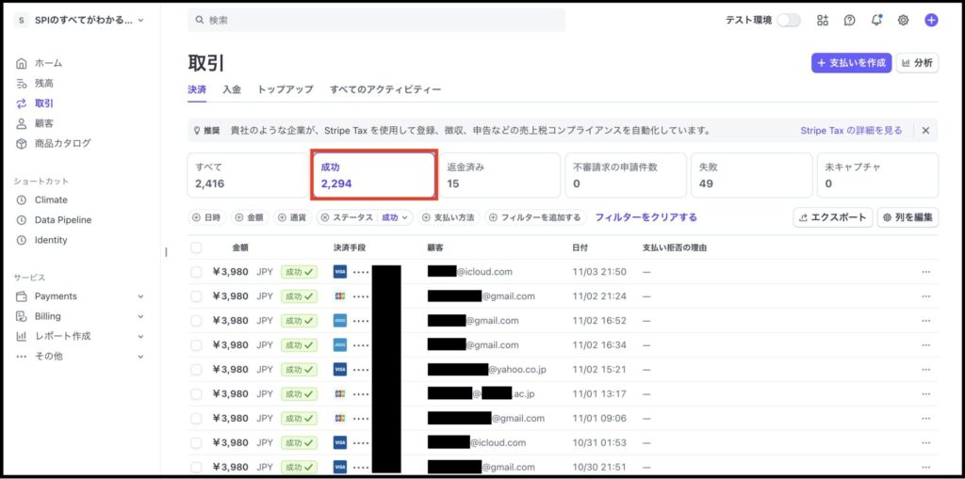This screenshot has height=479, width=965.
Task: Open the settings gear icon
Action: pos(903,20)
